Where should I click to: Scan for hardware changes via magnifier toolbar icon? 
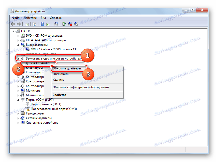pyautogui.click(x=56, y=24)
